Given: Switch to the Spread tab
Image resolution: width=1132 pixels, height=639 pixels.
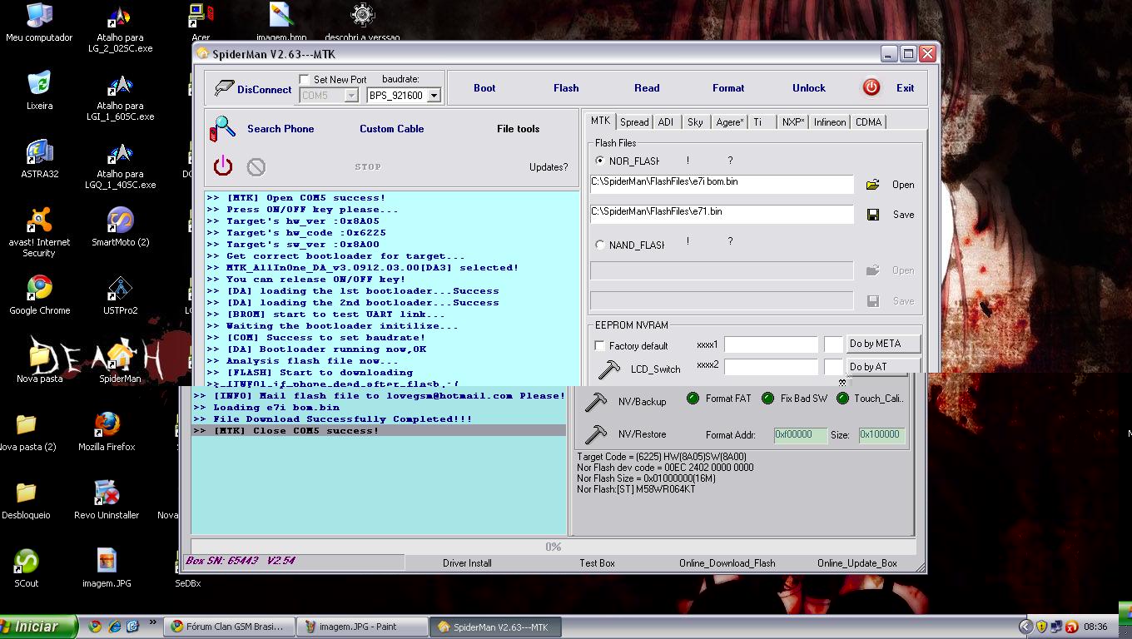Looking at the screenshot, I should click(634, 122).
